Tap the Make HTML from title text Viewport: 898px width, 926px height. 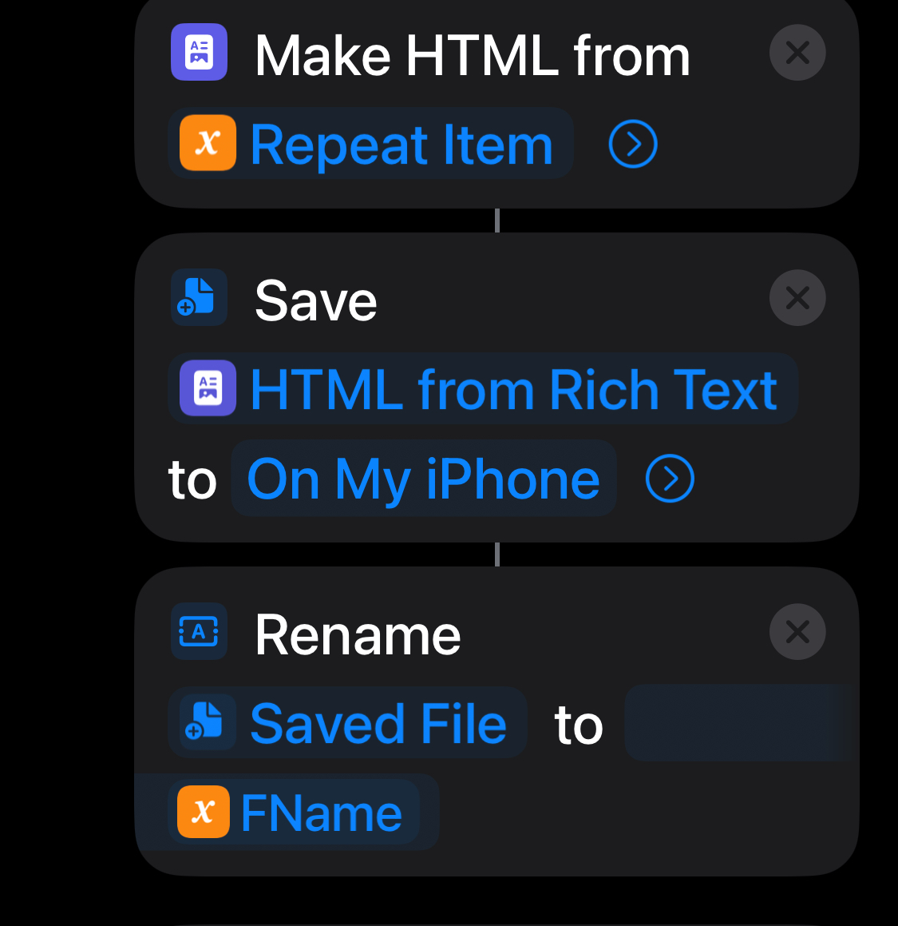tap(472, 56)
